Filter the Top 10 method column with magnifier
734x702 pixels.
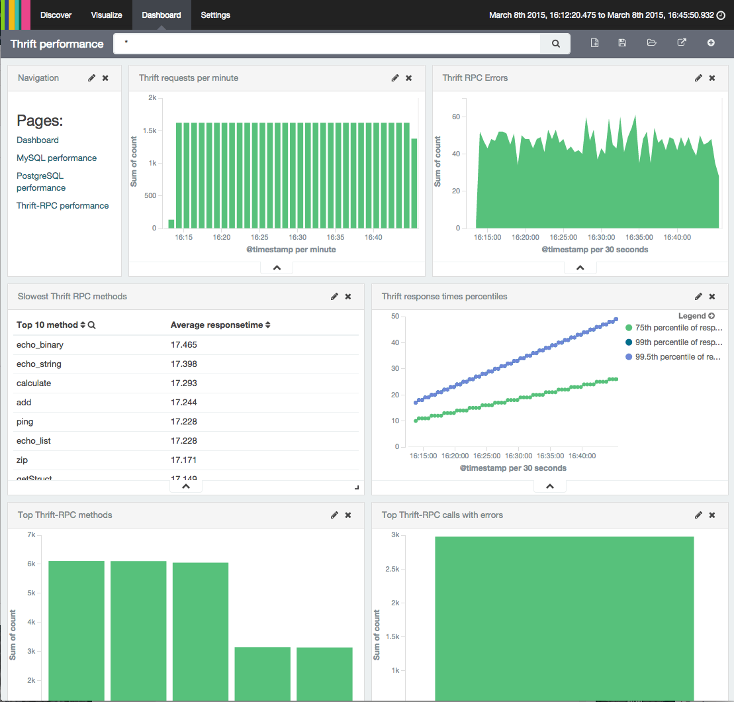(x=92, y=325)
